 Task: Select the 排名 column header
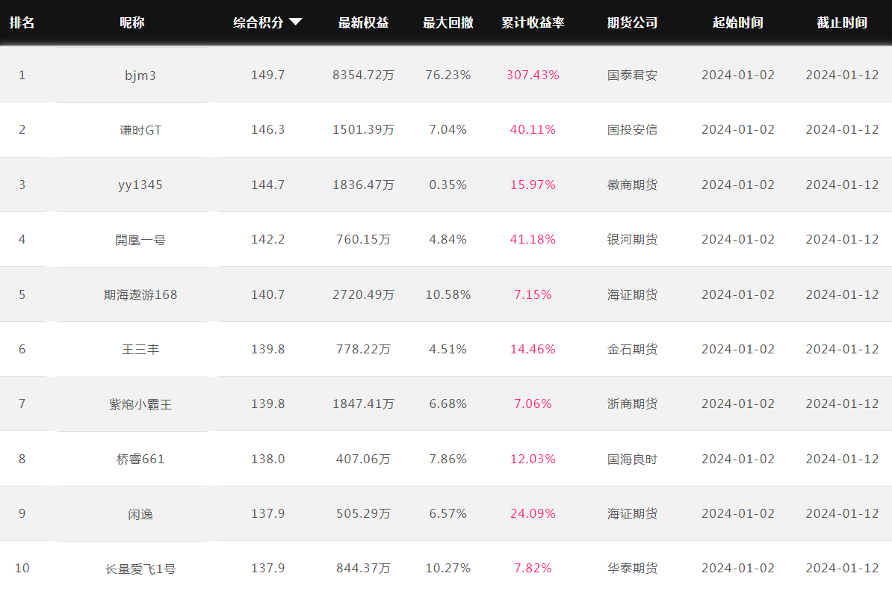click(x=22, y=22)
